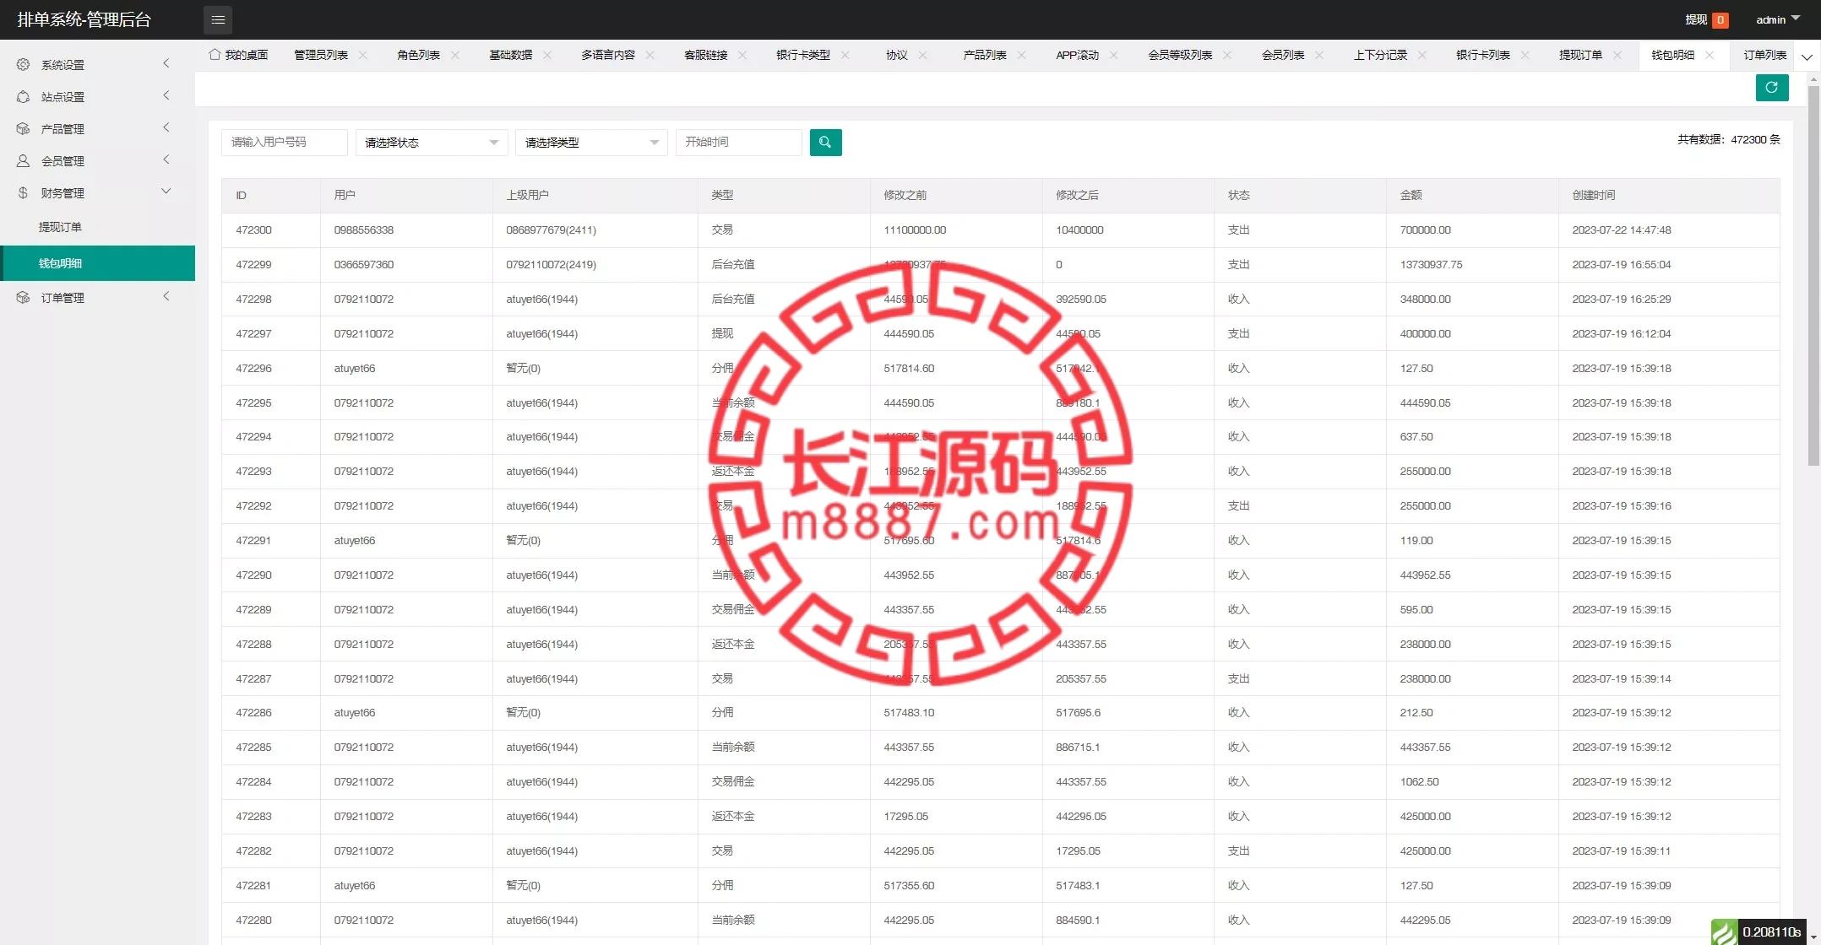The width and height of the screenshot is (1821, 945).
Task: Expand the 会员管理 sidebar menu
Action: 166,159
